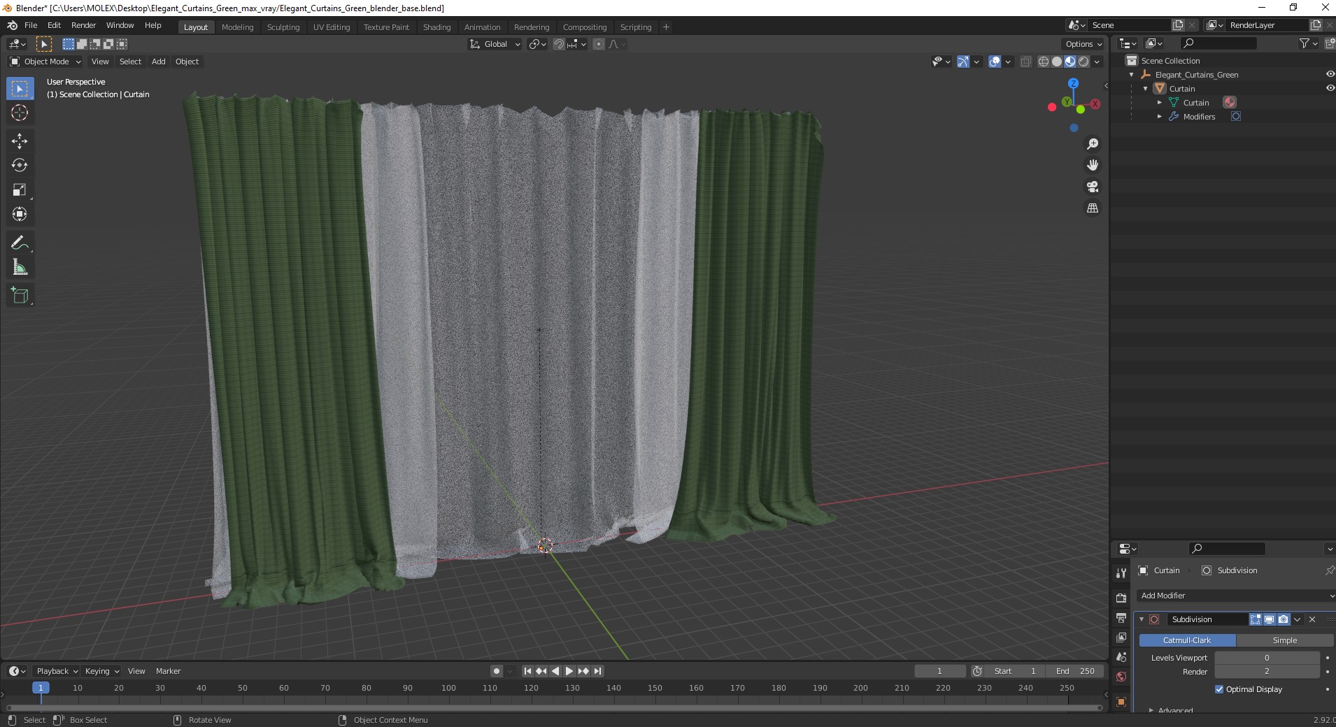Click the Pan view hand icon
Screen dimensions: 1336x727
click(1093, 166)
